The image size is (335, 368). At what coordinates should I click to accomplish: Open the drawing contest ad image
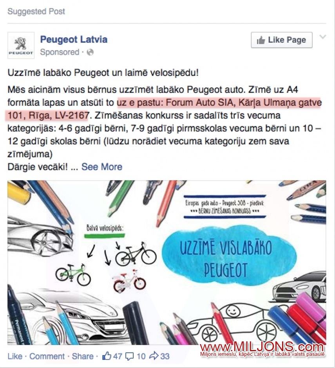(x=167, y=262)
